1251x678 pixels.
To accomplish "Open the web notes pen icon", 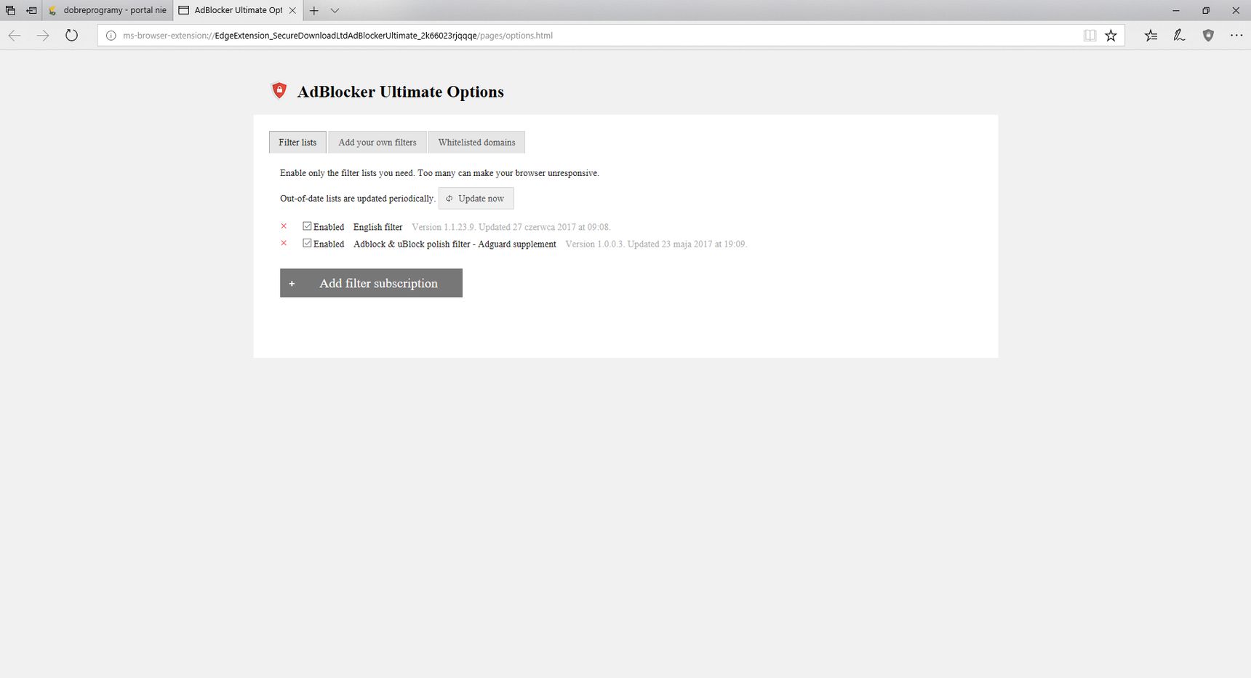I will point(1179,35).
